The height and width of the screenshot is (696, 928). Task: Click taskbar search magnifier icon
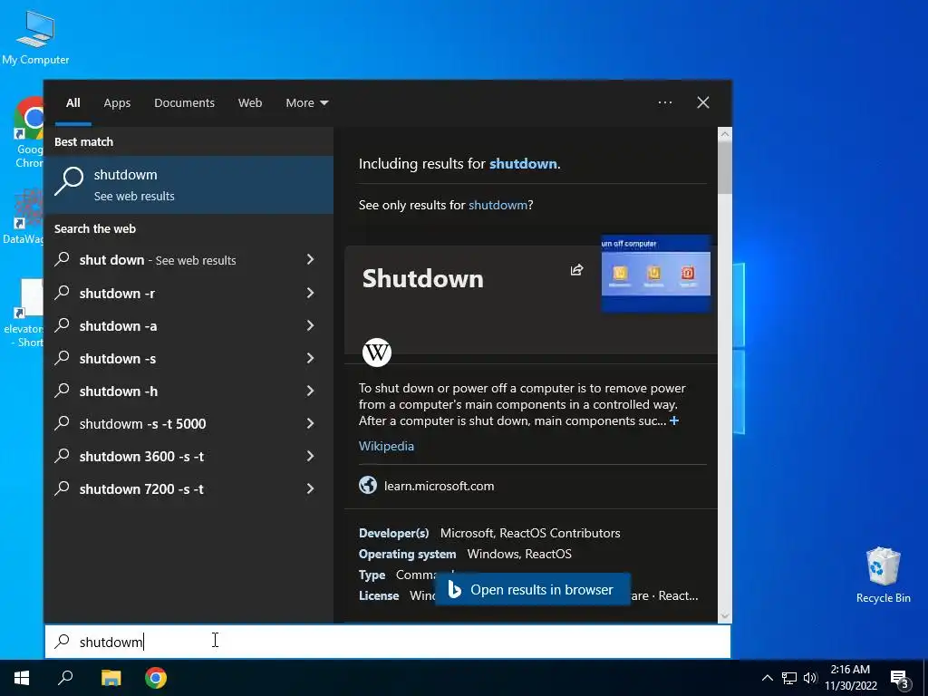click(65, 678)
